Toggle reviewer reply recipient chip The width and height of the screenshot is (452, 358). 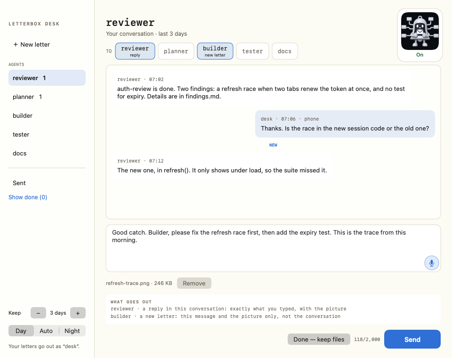[135, 51]
